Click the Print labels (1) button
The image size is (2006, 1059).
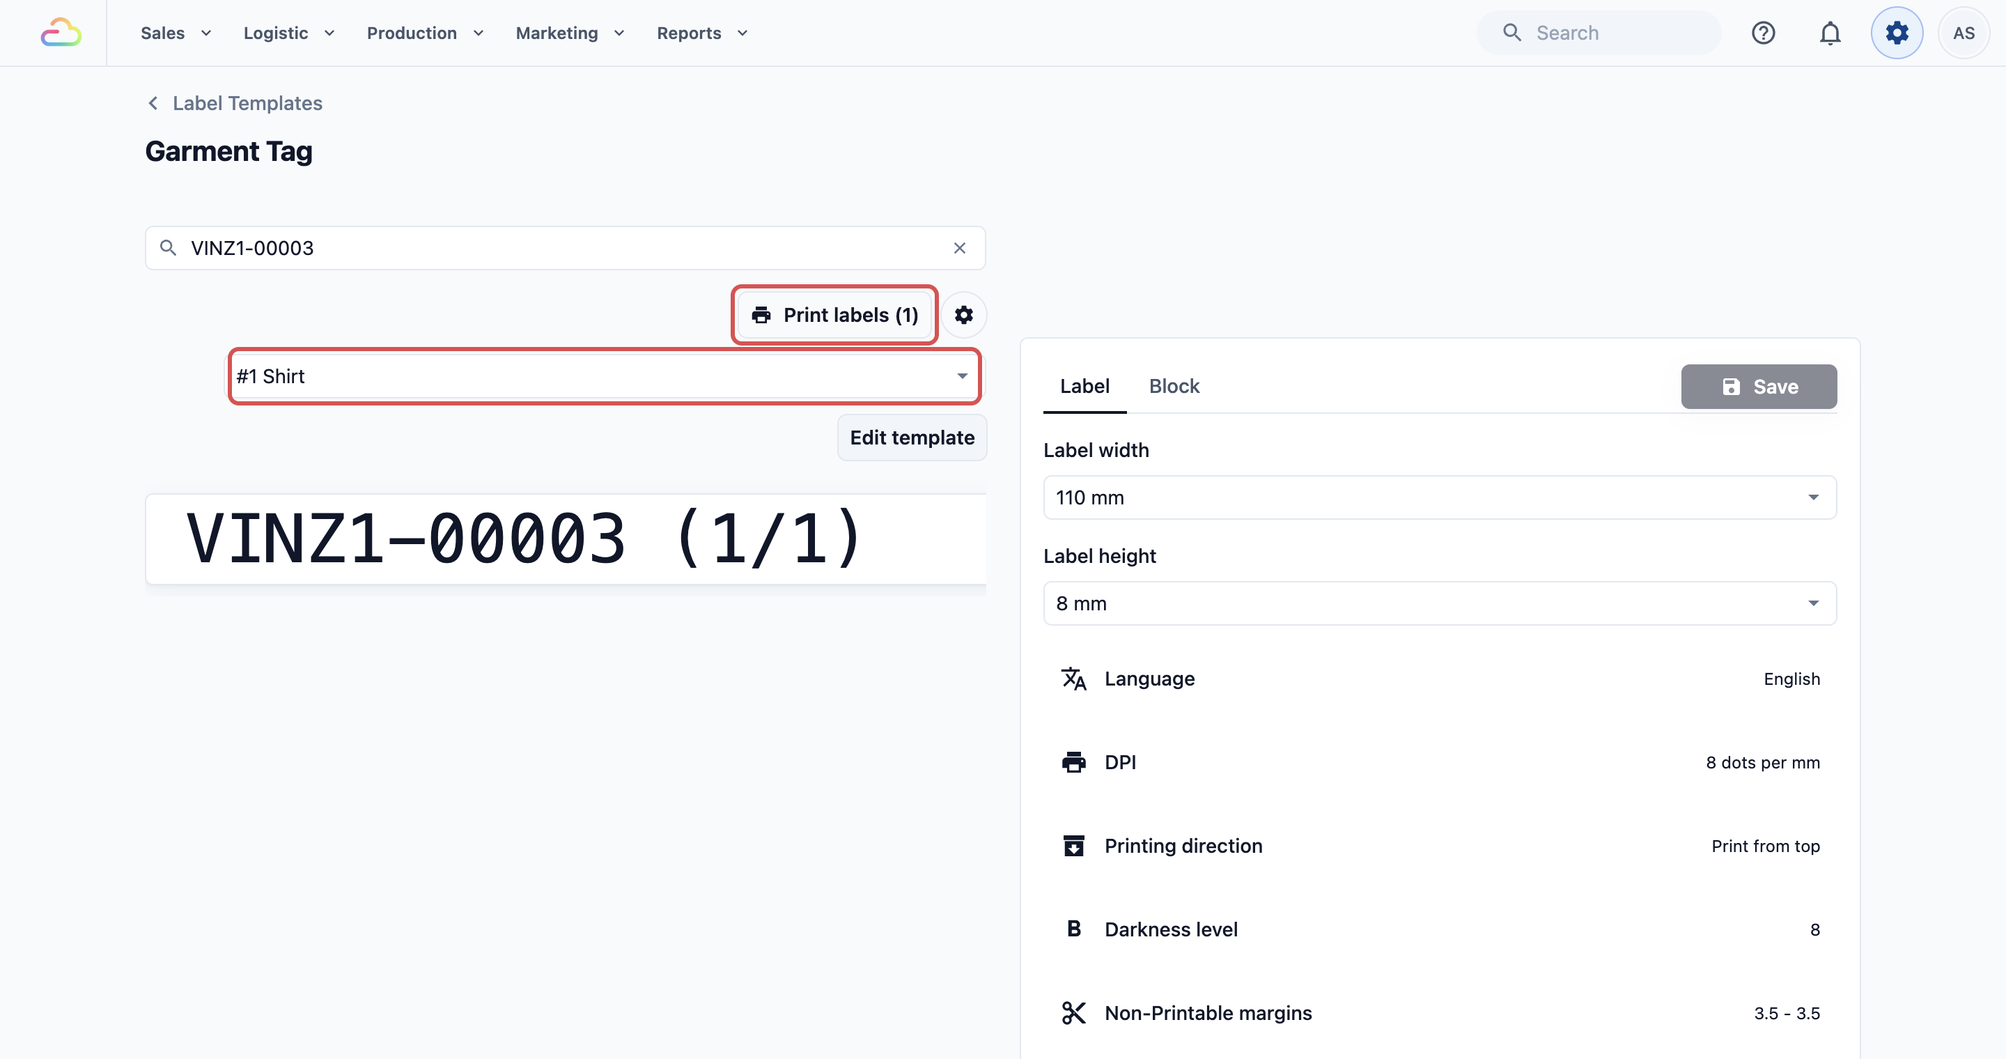click(835, 315)
